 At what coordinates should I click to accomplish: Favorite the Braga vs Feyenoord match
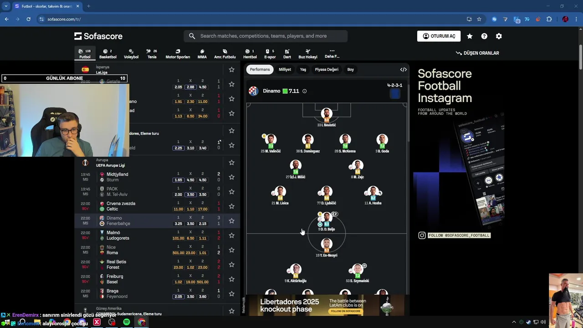(x=231, y=294)
